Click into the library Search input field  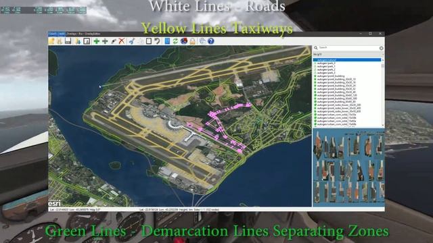pos(348,48)
